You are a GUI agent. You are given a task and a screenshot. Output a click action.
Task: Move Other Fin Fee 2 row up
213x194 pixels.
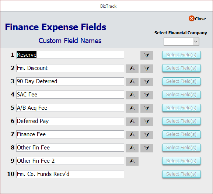[x=132, y=161]
